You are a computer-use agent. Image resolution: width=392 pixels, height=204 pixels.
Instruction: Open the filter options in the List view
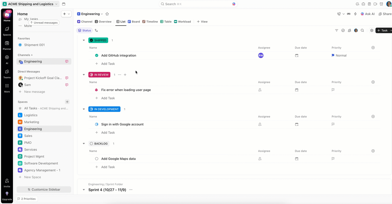336,30
